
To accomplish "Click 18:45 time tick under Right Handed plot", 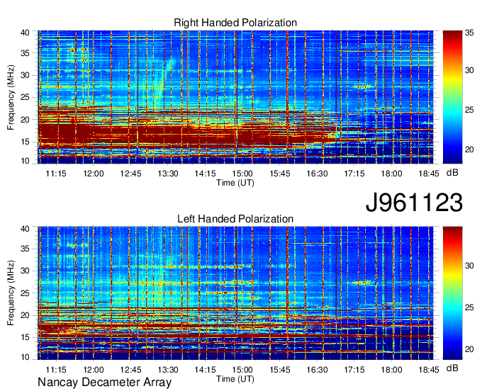I will [x=429, y=174].
